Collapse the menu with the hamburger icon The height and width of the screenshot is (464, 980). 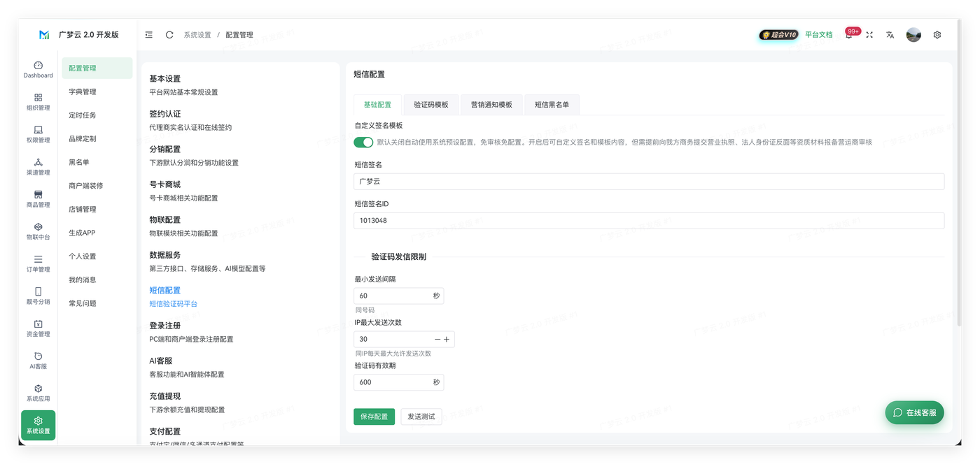149,35
